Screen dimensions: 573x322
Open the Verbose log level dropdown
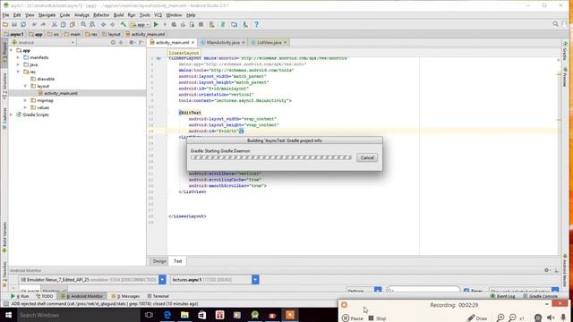378,291
